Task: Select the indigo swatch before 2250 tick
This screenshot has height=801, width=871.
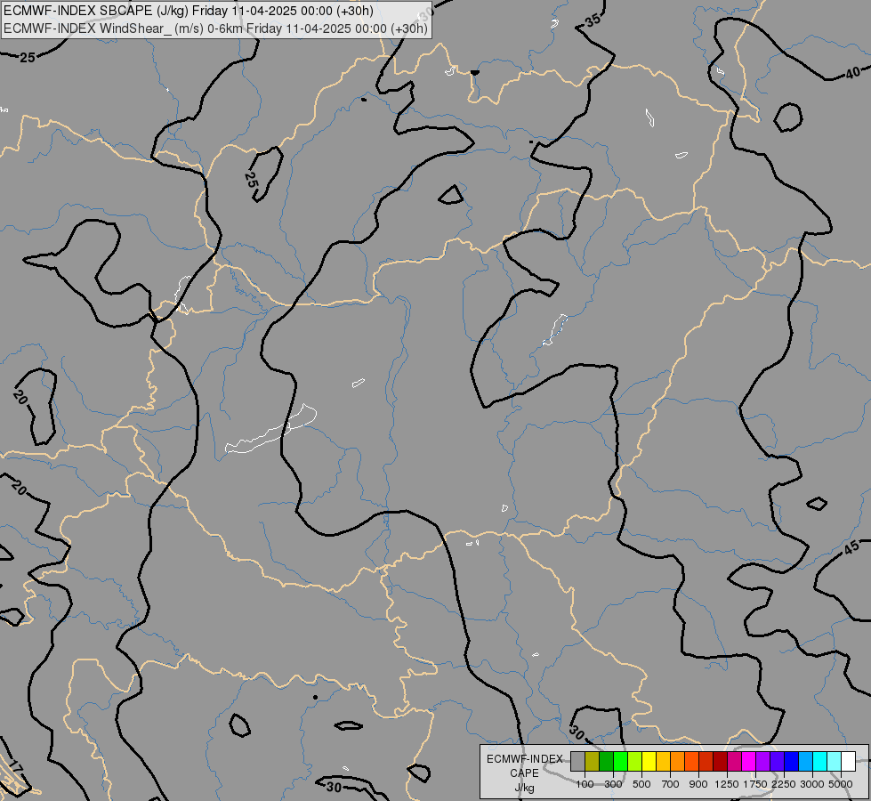Action: tap(777, 762)
